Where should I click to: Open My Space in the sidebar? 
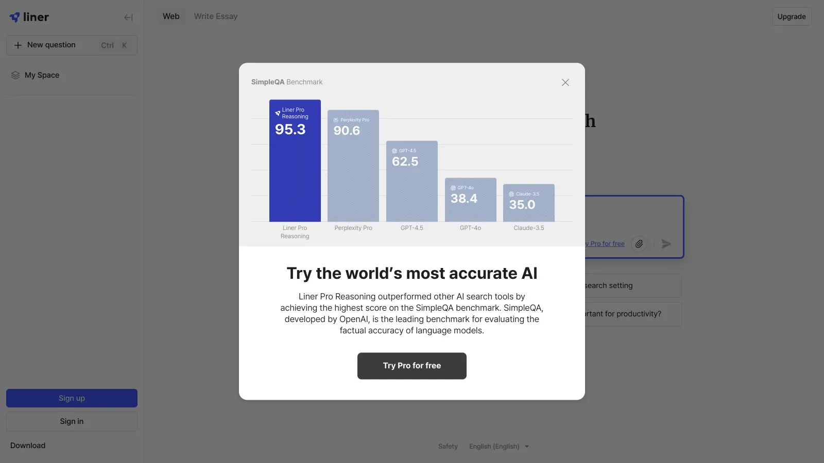(42, 75)
